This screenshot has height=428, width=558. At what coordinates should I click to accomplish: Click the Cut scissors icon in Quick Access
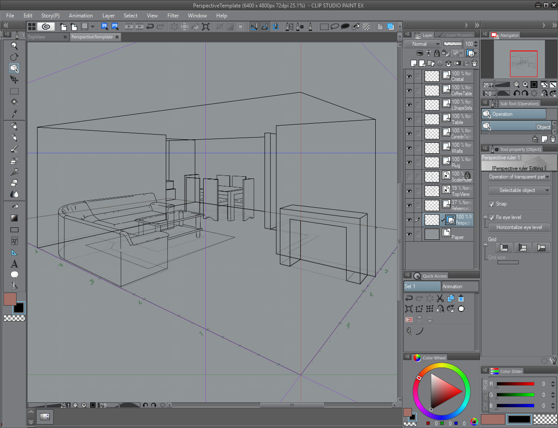click(440, 298)
